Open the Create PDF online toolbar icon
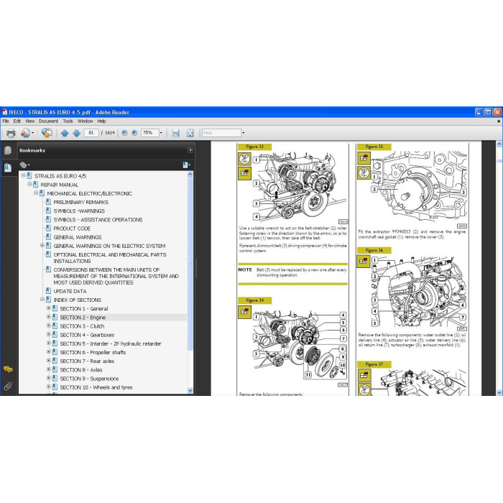The height and width of the screenshot is (503, 503). [25, 133]
